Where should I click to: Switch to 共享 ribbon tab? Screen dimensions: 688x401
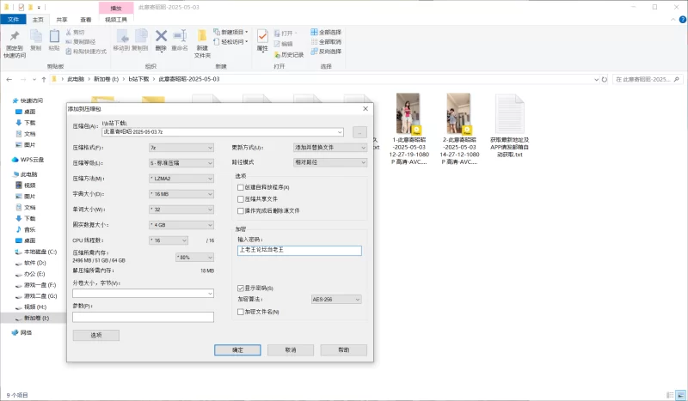point(62,20)
